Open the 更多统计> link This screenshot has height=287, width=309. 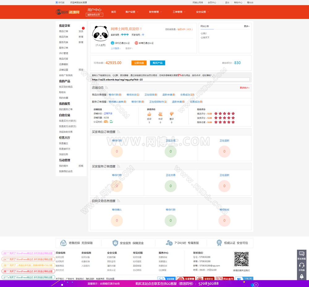tap(244, 88)
